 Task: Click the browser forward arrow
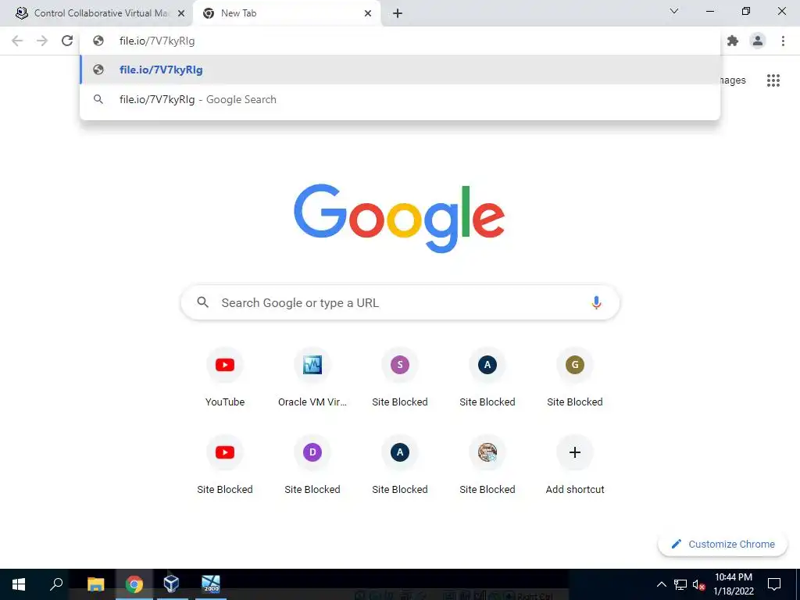[42, 41]
